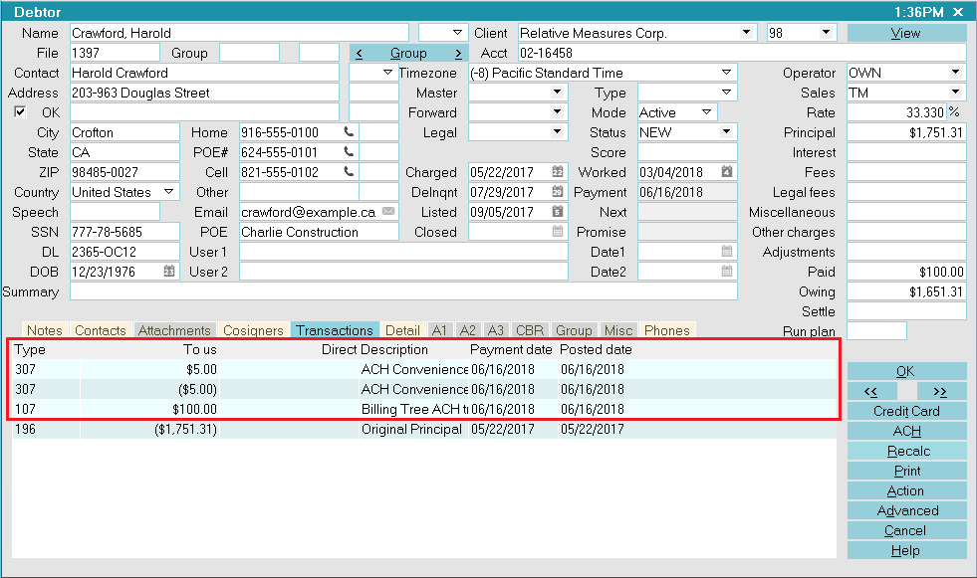Viewport: 977px width, 578px height.
Task: Open calendar for Worked date
Action: (726, 172)
